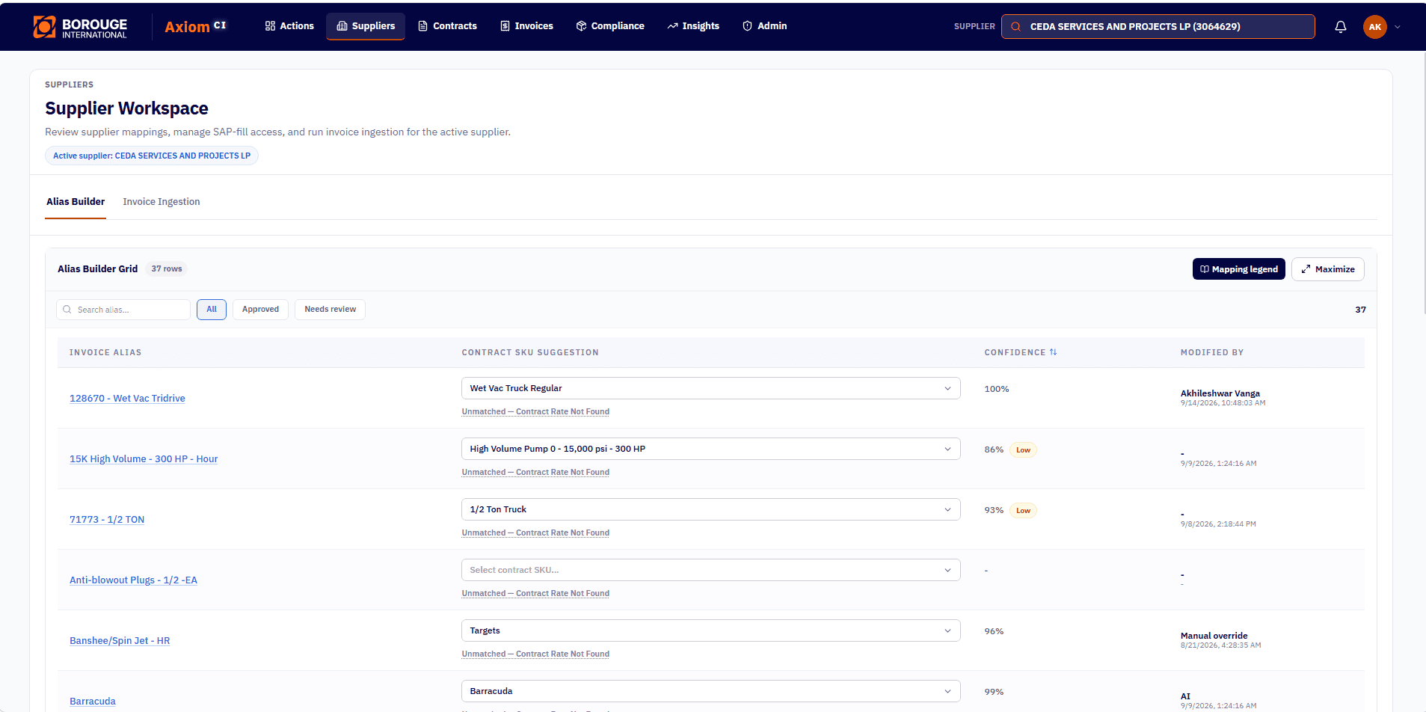Open the Actions menu
The image size is (1426, 712).
coord(289,26)
